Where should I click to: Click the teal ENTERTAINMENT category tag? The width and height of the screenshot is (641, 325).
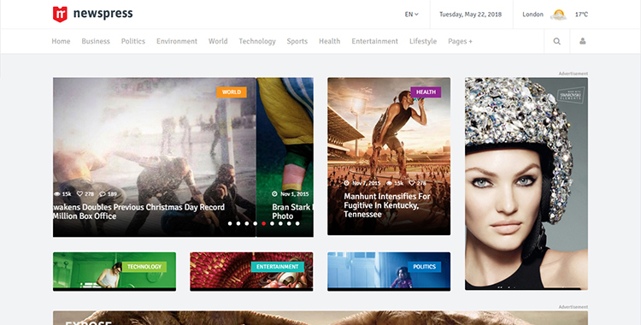(278, 267)
